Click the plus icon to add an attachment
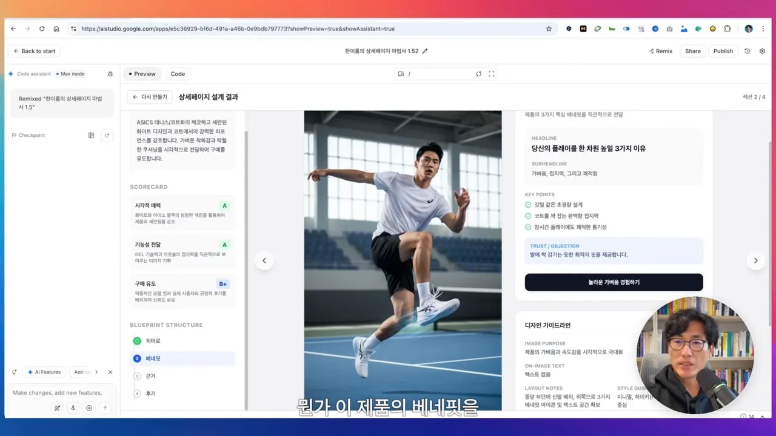Screen dimensions: 776x436 click(x=89, y=408)
